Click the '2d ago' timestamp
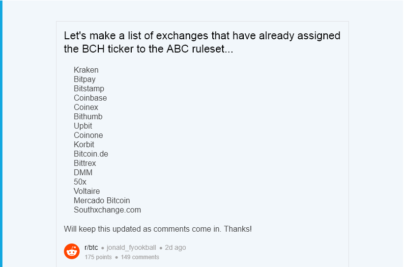 (175, 247)
